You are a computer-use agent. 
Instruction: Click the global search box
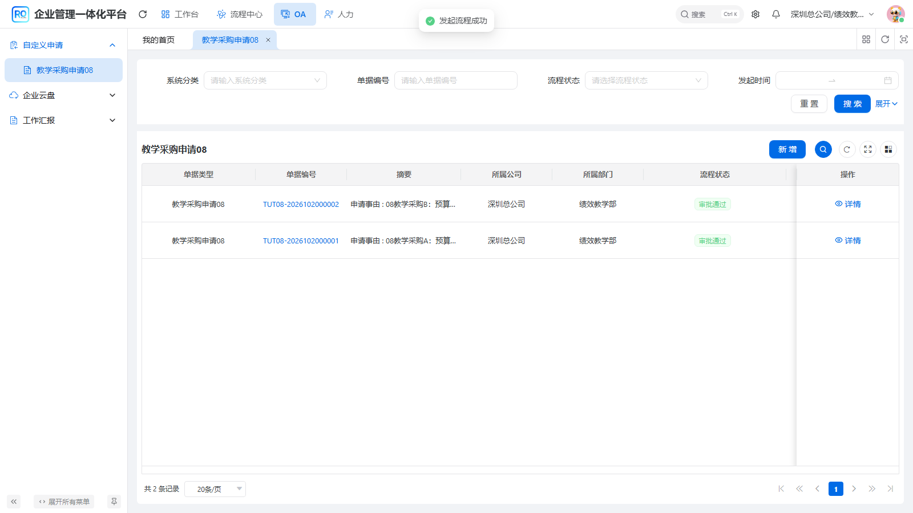click(x=709, y=14)
